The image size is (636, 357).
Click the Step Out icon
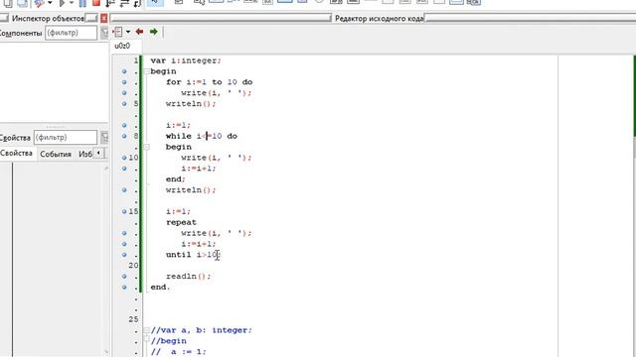point(137,3)
